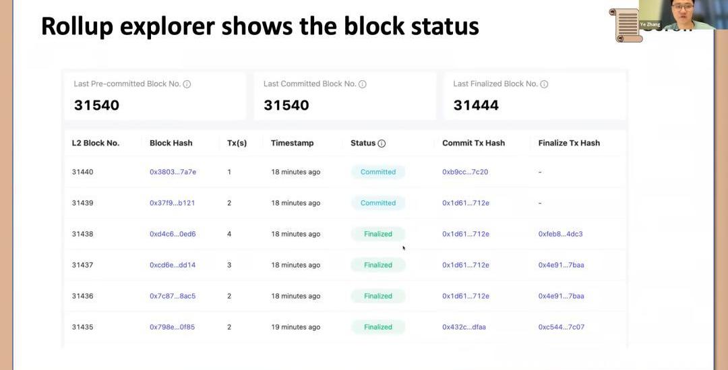The height and width of the screenshot is (370, 728).
Task: Open finalize tx hash 0xc544...7c07
Action: point(561,327)
